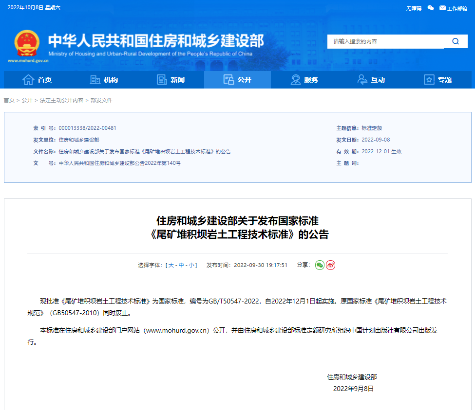Viewport: 475px width, 410px height.
Task: Click 法定主动公开内容 breadcrumb link
Action: click(61, 100)
